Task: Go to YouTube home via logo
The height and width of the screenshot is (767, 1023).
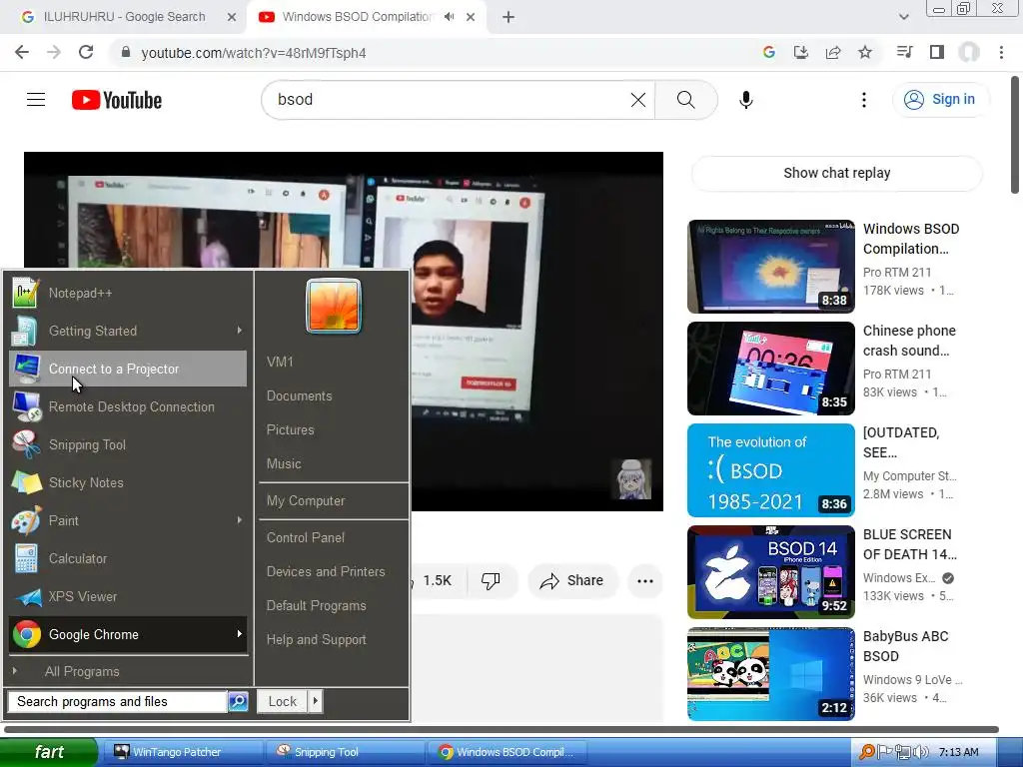Action: pos(117,100)
